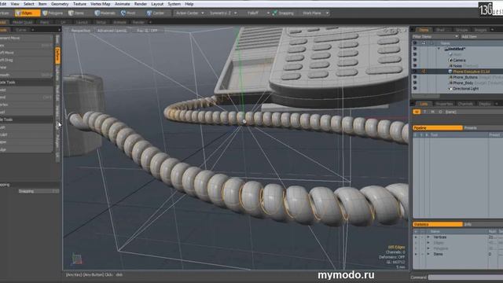Select the M list button
Image resolution: width=503 pixels, height=283 pixels.
(432, 112)
